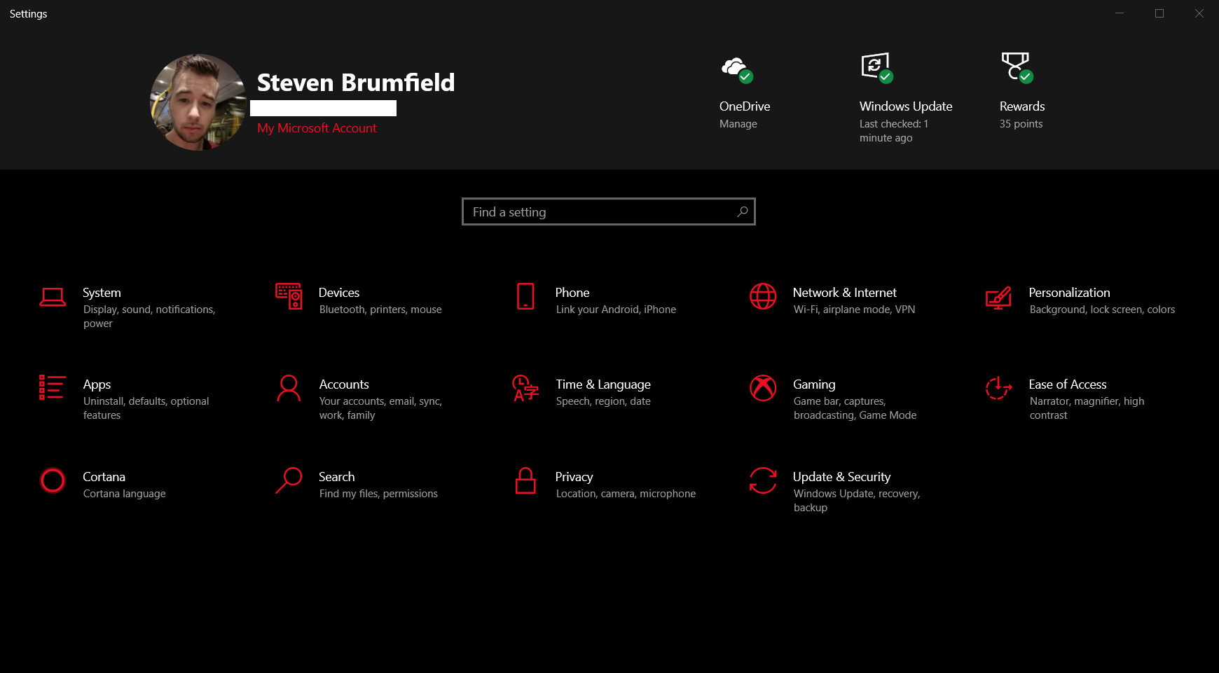Click 'Display, sound, notifications, power' description
This screenshot has height=673, width=1219.
point(149,317)
